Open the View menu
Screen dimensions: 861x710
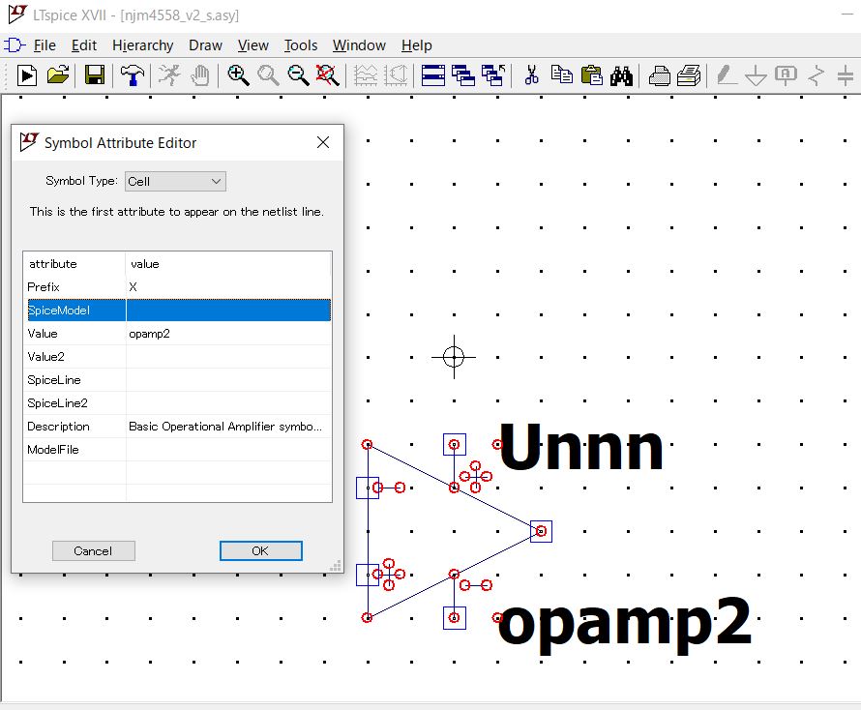(x=253, y=45)
